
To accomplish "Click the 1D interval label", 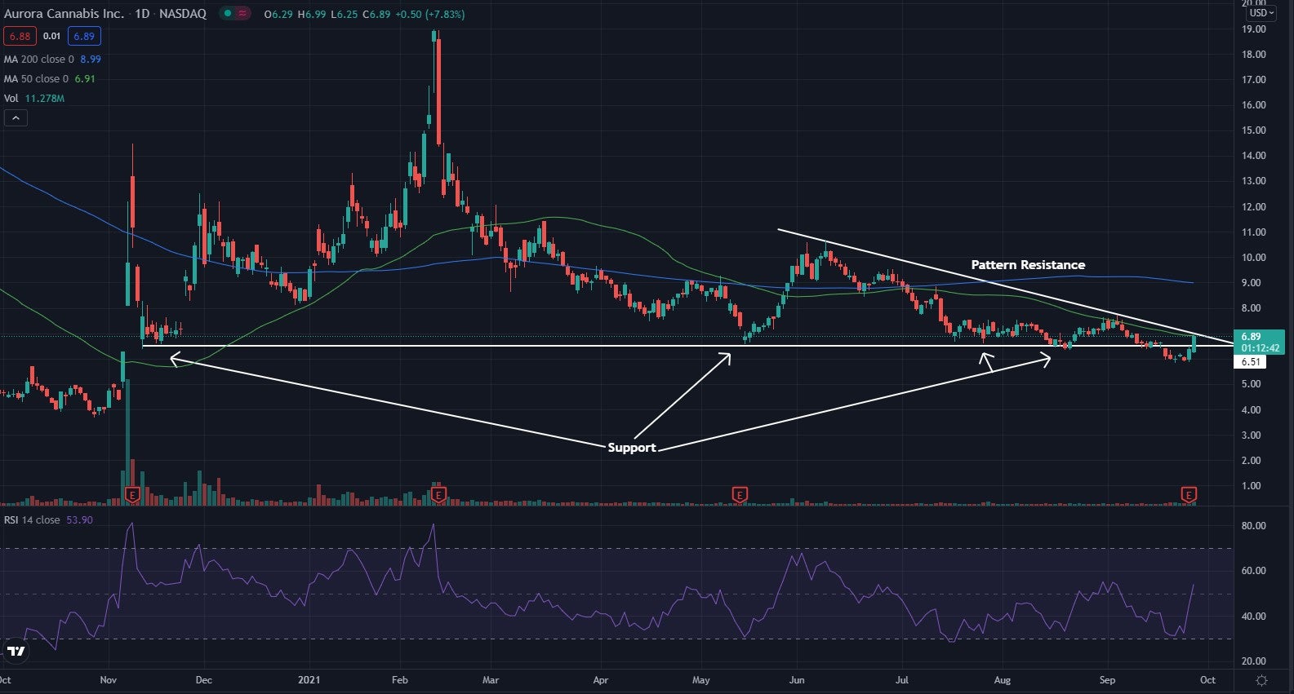I will click(x=142, y=14).
